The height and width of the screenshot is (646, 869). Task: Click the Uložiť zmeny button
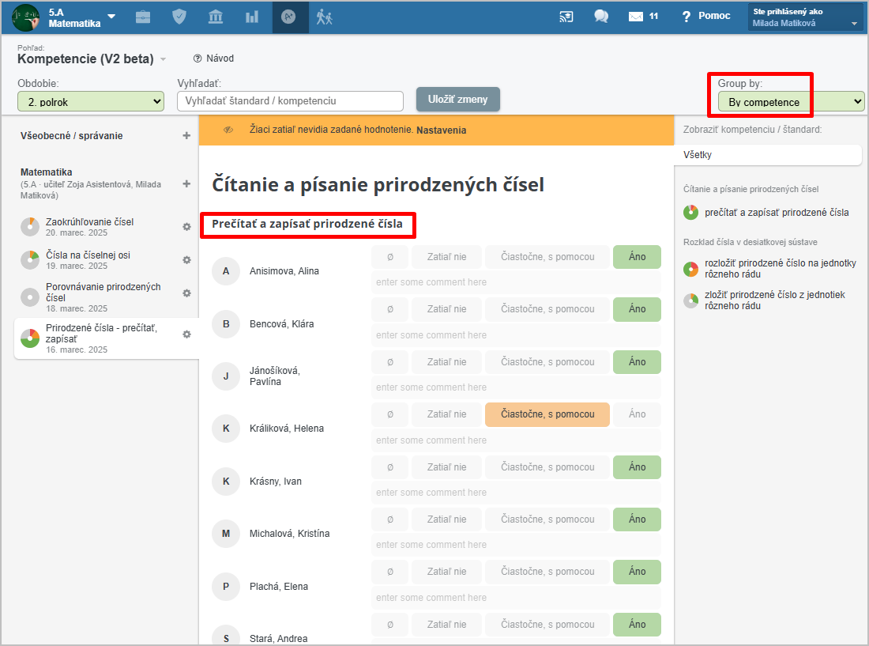[458, 100]
